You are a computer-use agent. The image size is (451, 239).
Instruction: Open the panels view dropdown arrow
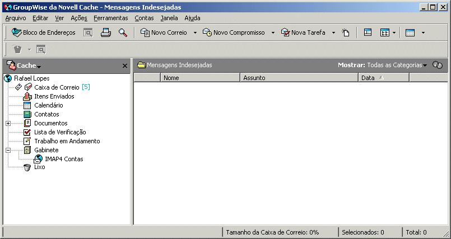point(394,33)
